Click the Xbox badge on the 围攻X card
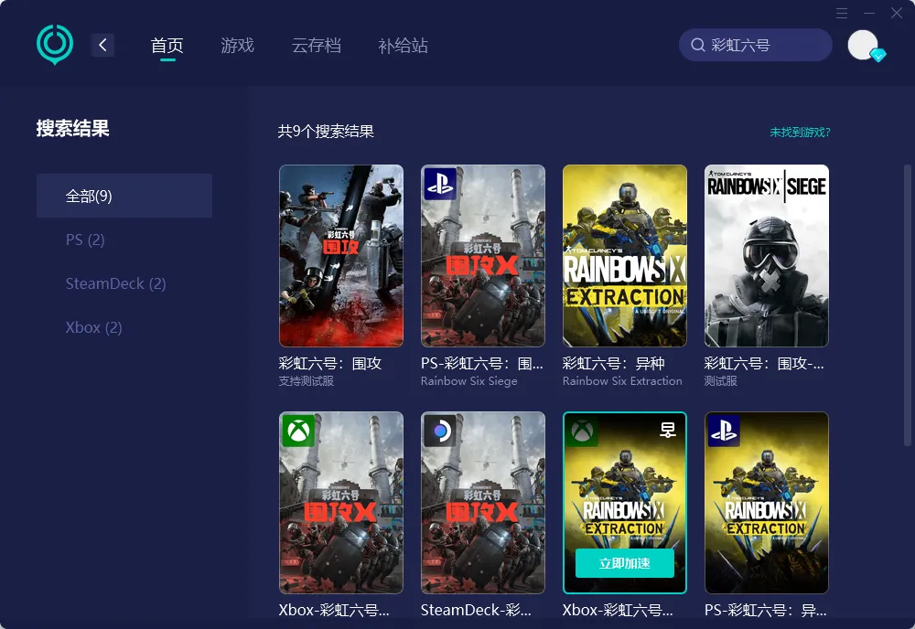 [298, 431]
